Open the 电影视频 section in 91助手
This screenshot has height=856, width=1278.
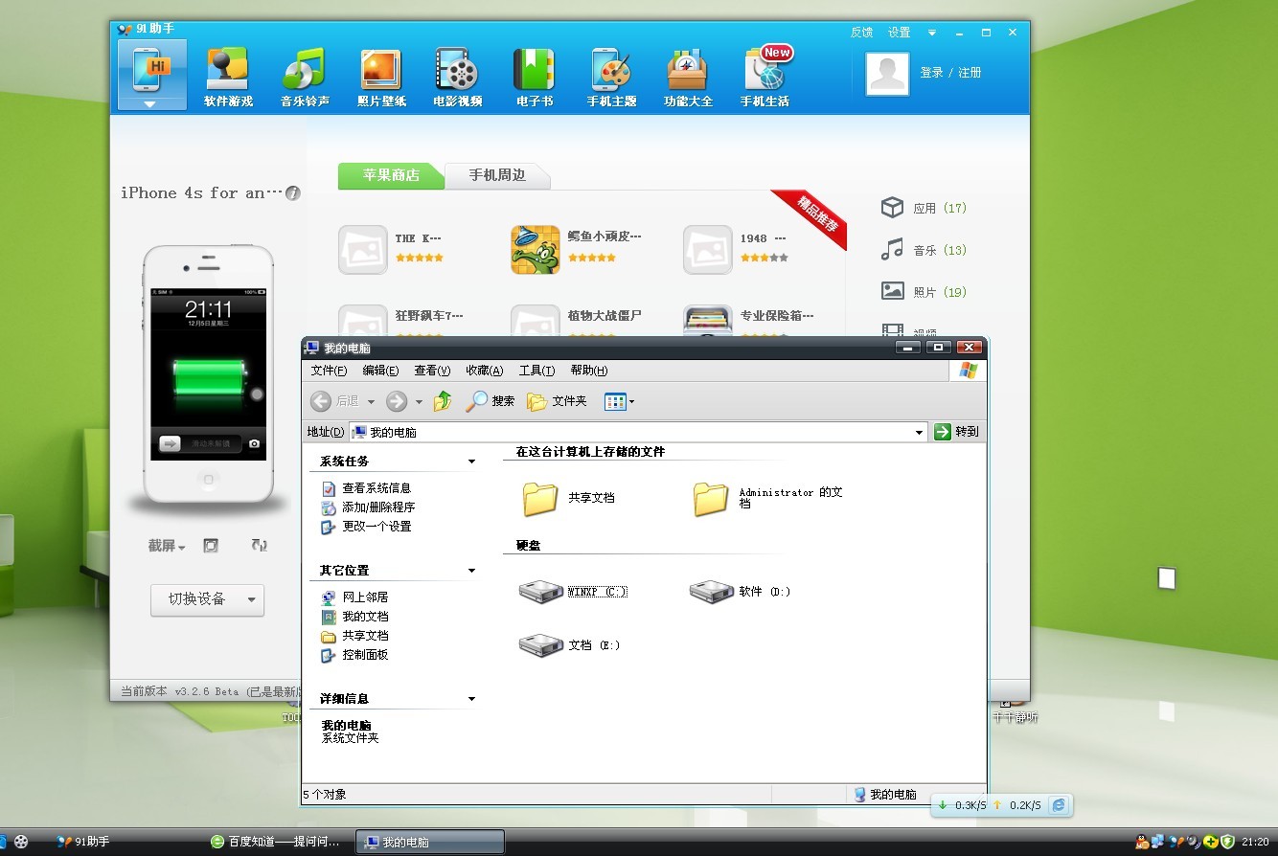pyautogui.click(x=458, y=77)
